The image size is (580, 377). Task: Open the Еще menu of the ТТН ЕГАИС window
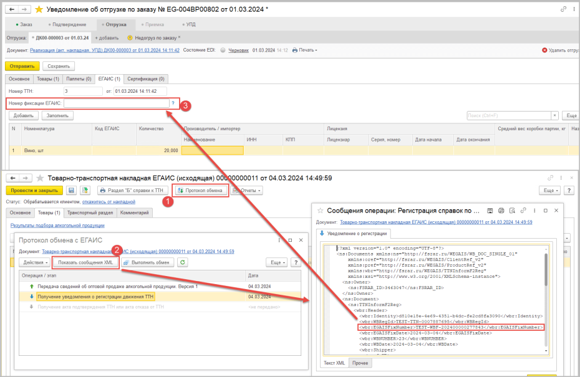(551, 190)
